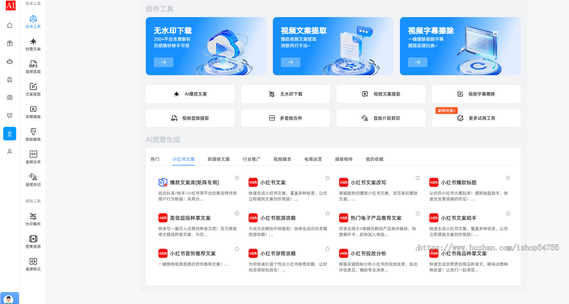This screenshot has width=569, height=304.
Task: Switch to the 视频脚本 tab
Action: [282, 159]
